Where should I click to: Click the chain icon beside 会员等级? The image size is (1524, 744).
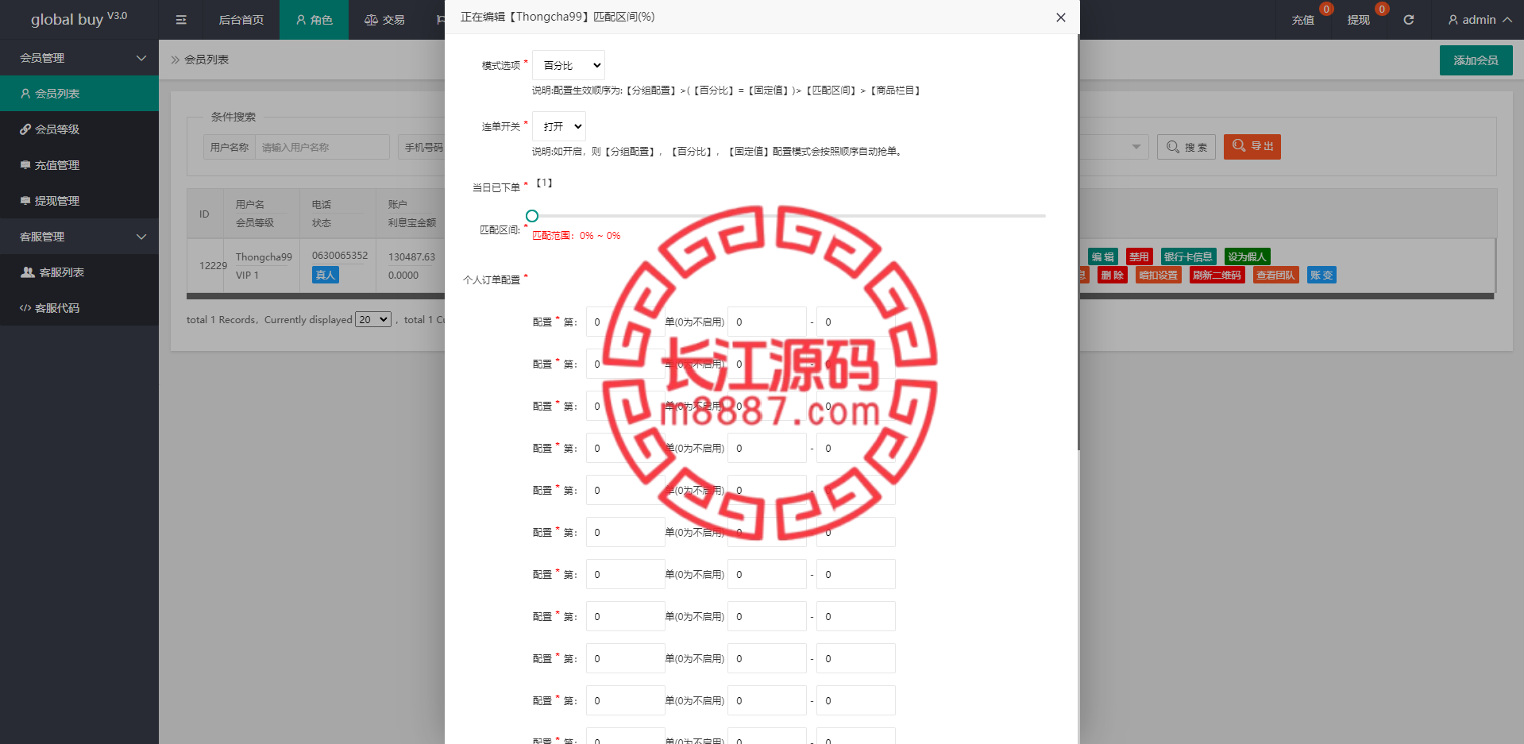[x=25, y=129]
